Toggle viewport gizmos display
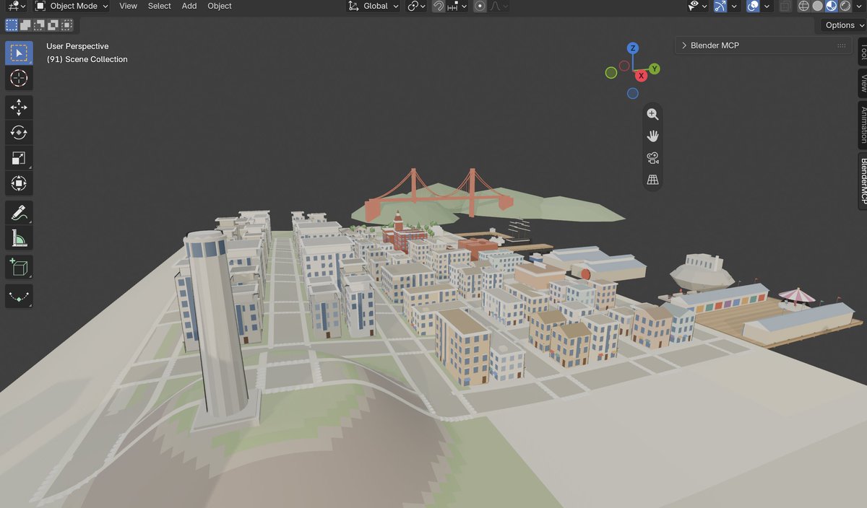This screenshot has width=867, height=508. coord(720,6)
